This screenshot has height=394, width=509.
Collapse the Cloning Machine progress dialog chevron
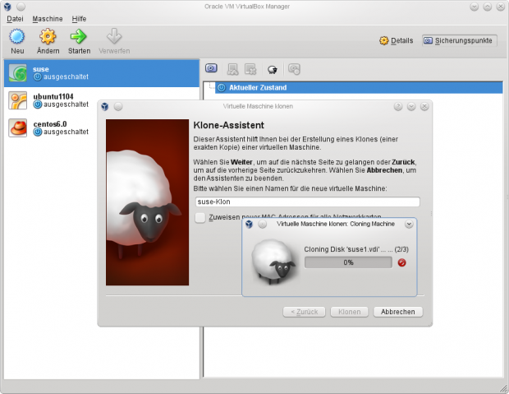click(x=409, y=224)
